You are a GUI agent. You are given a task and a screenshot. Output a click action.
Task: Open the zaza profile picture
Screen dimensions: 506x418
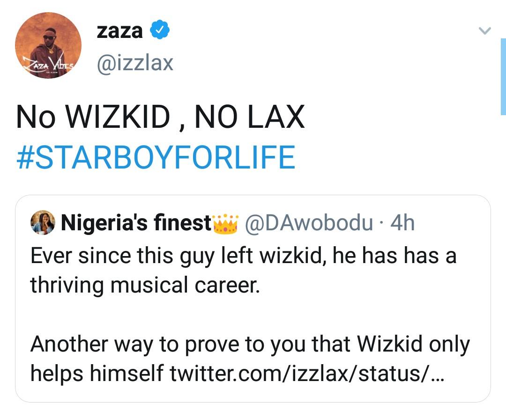pyautogui.click(x=48, y=45)
